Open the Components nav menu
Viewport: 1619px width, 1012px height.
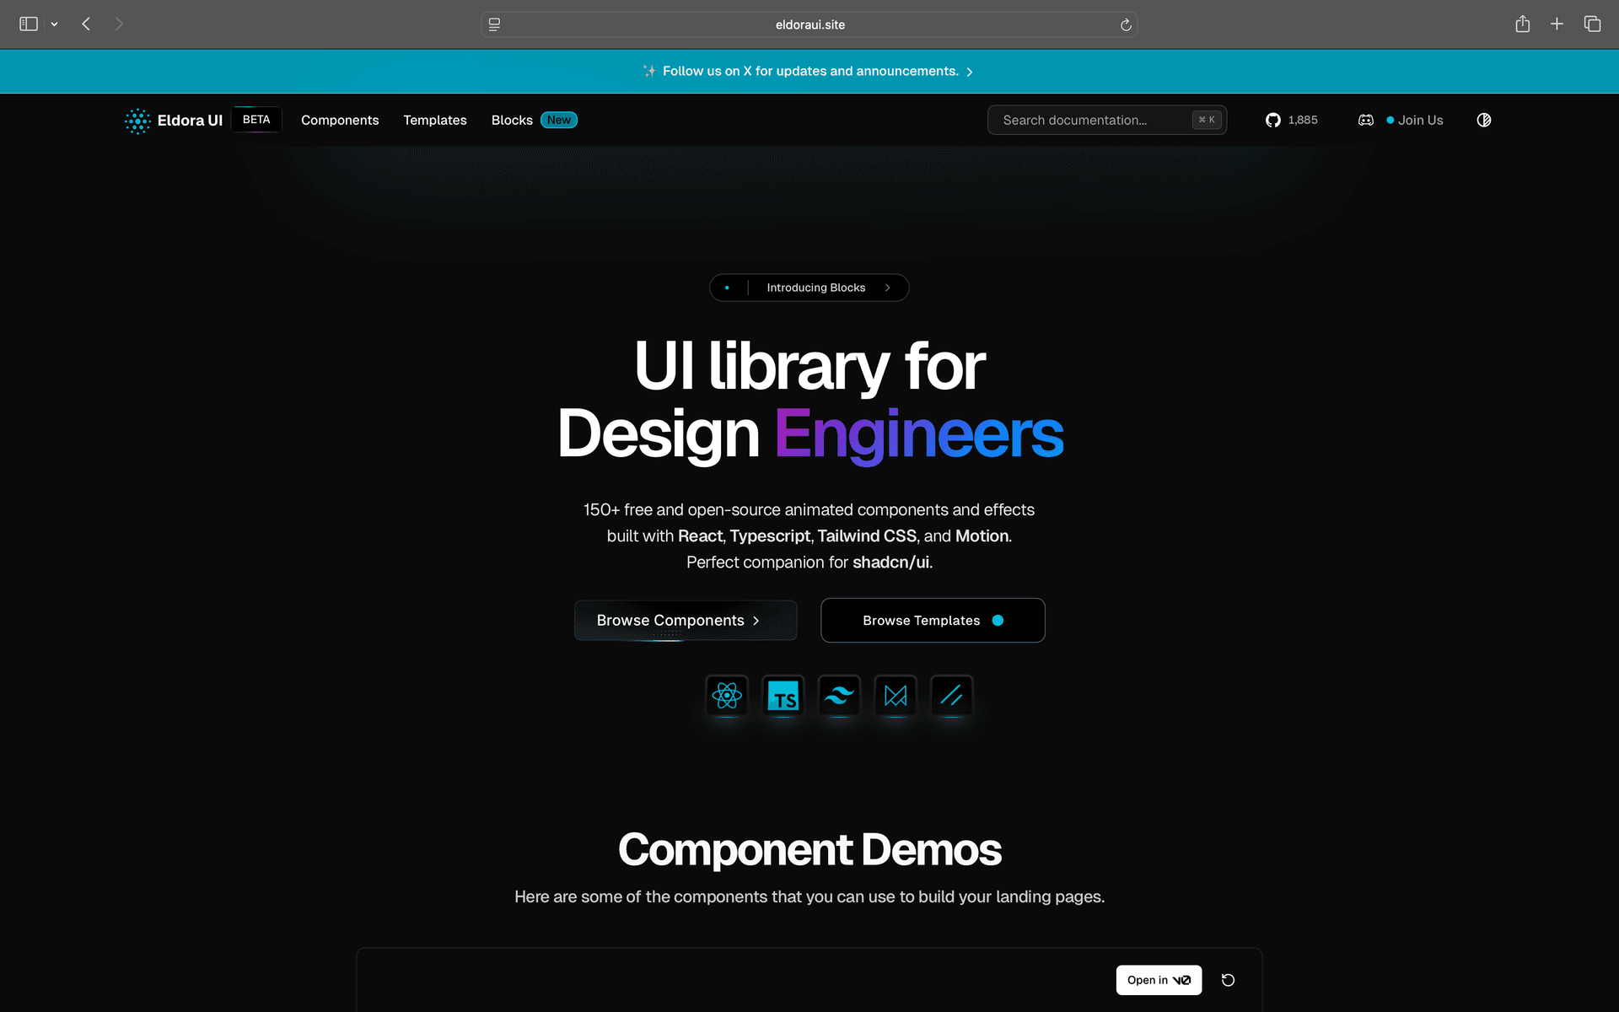(x=340, y=120)
